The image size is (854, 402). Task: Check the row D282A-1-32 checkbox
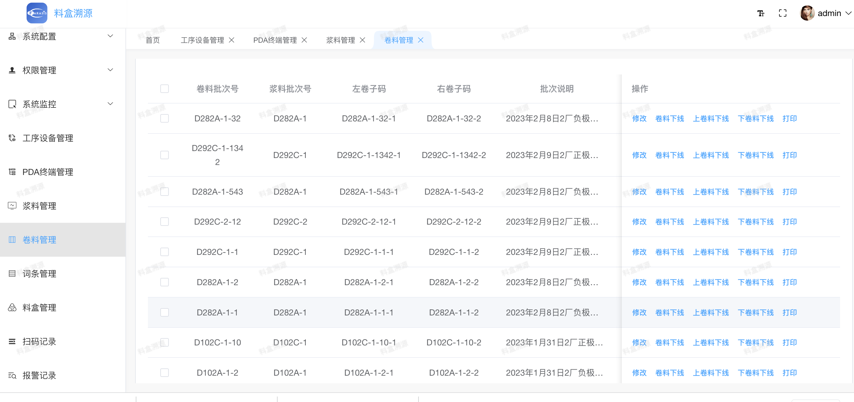pyautogui.click(x=165, y=119)
